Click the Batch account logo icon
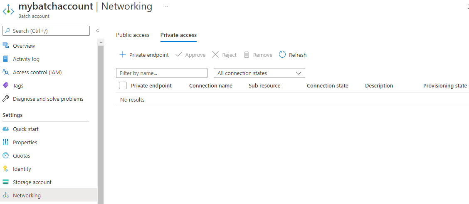Image resolution: width=469 pixels, height=204 pixels. click(8, 10)
